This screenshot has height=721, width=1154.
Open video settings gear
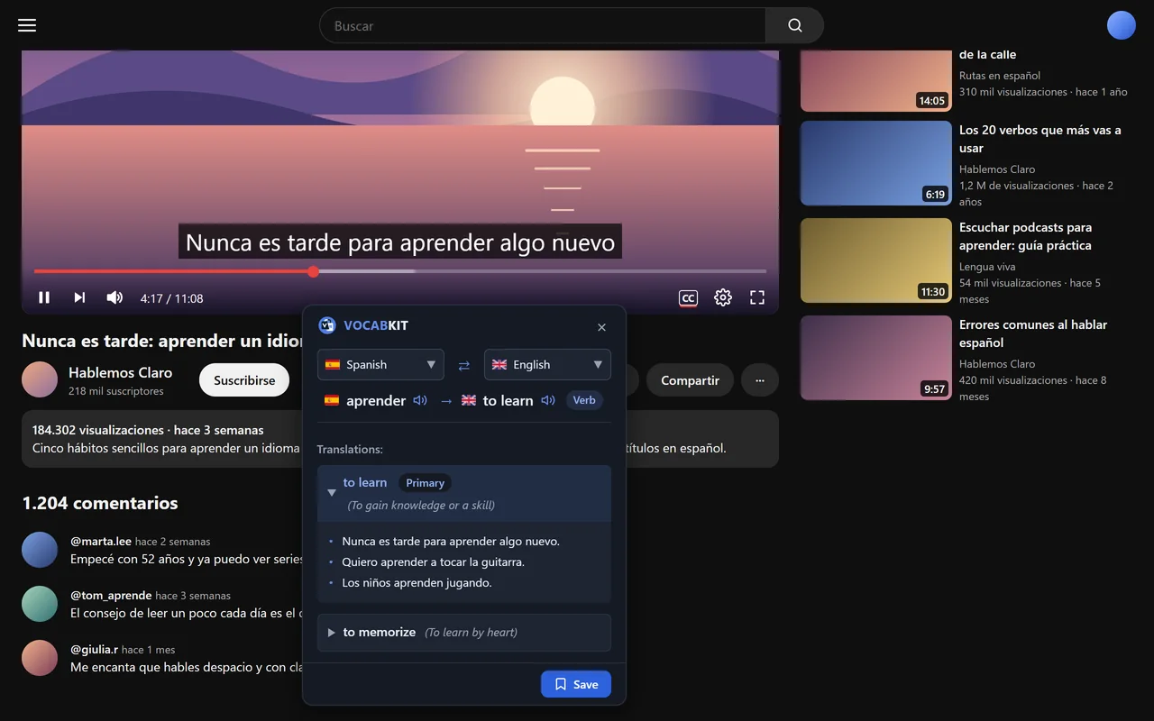[723, 297]
